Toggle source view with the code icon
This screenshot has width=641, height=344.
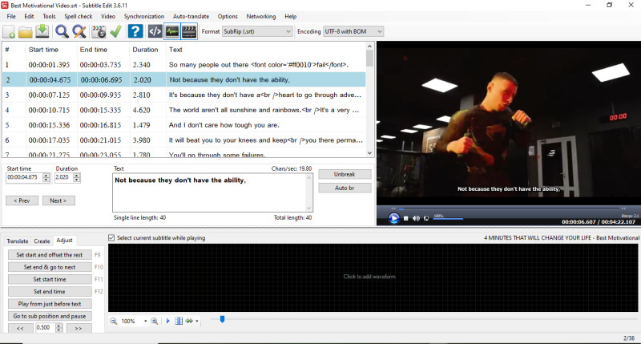[155, 32]
